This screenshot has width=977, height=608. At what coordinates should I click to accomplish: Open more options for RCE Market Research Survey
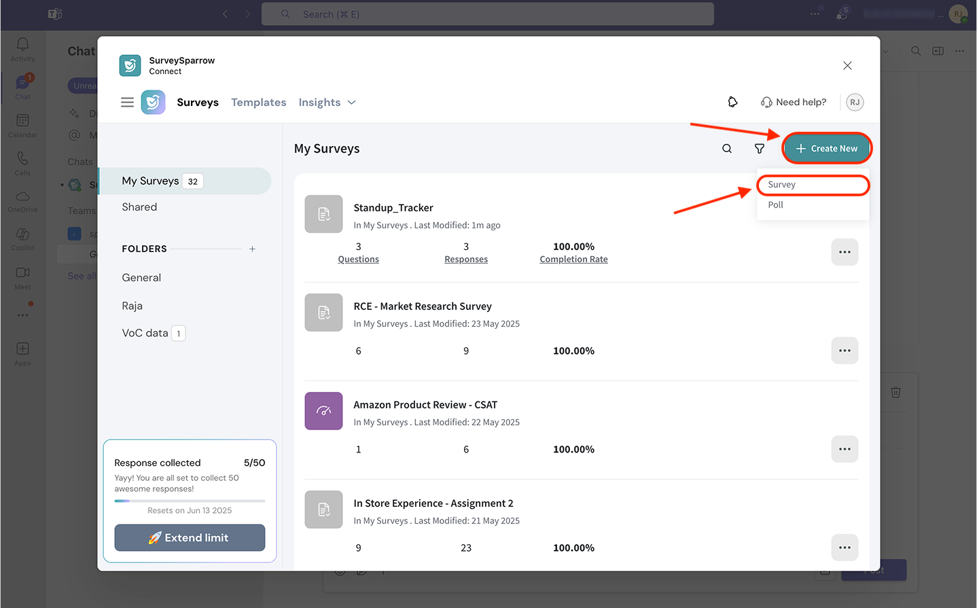[x=845, y=351]
